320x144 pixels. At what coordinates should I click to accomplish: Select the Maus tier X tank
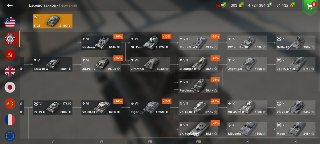tap(295, 129)
